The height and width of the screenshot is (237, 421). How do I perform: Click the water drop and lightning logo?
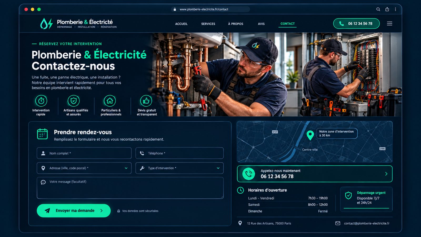pyautogui.click(x=47, y=23)
